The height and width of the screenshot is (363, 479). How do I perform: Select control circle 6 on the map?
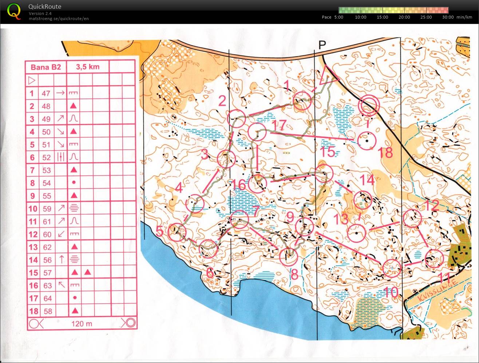[209, 249]
